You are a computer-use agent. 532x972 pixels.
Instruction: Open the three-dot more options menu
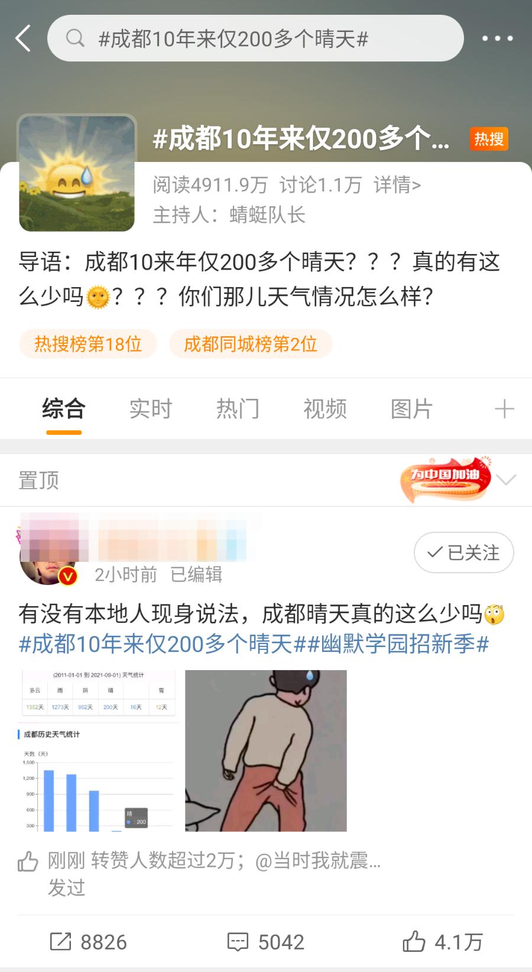click(498, 38)
